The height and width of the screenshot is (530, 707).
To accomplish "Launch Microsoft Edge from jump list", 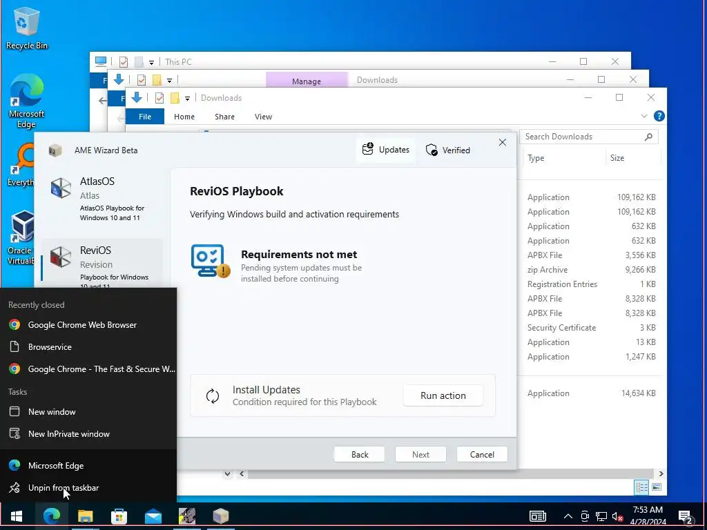I will tap(88, 466).
